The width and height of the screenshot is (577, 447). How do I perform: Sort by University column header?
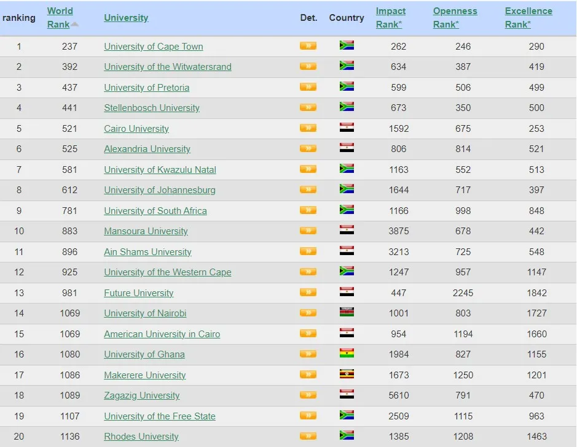pyautogui.click(x=126, y=18)
